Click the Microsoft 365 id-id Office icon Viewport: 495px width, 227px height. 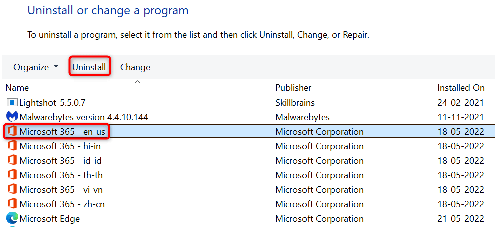tap(12, 161)
